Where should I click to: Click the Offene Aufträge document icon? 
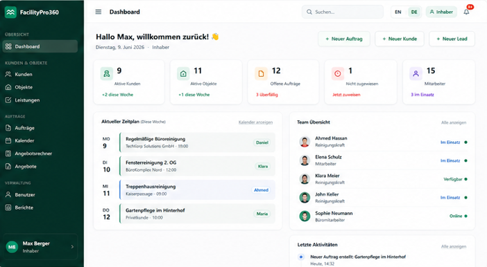(x=261, y=74)
